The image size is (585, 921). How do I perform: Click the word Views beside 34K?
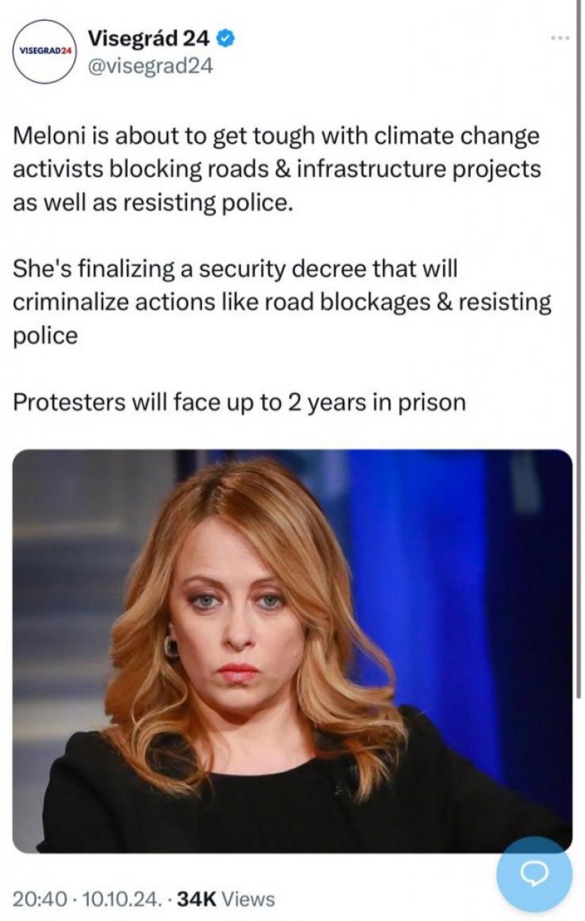pyautogui.click(x=249, y=899)
